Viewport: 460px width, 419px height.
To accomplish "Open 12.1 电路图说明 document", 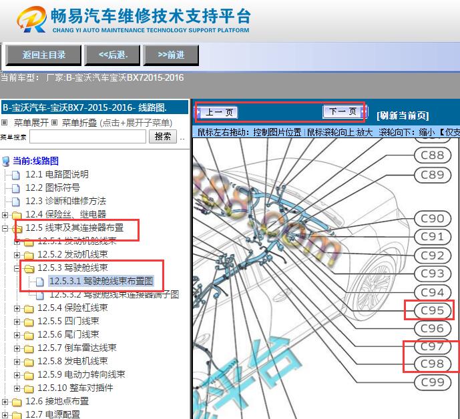I will (x=57, y=174).
